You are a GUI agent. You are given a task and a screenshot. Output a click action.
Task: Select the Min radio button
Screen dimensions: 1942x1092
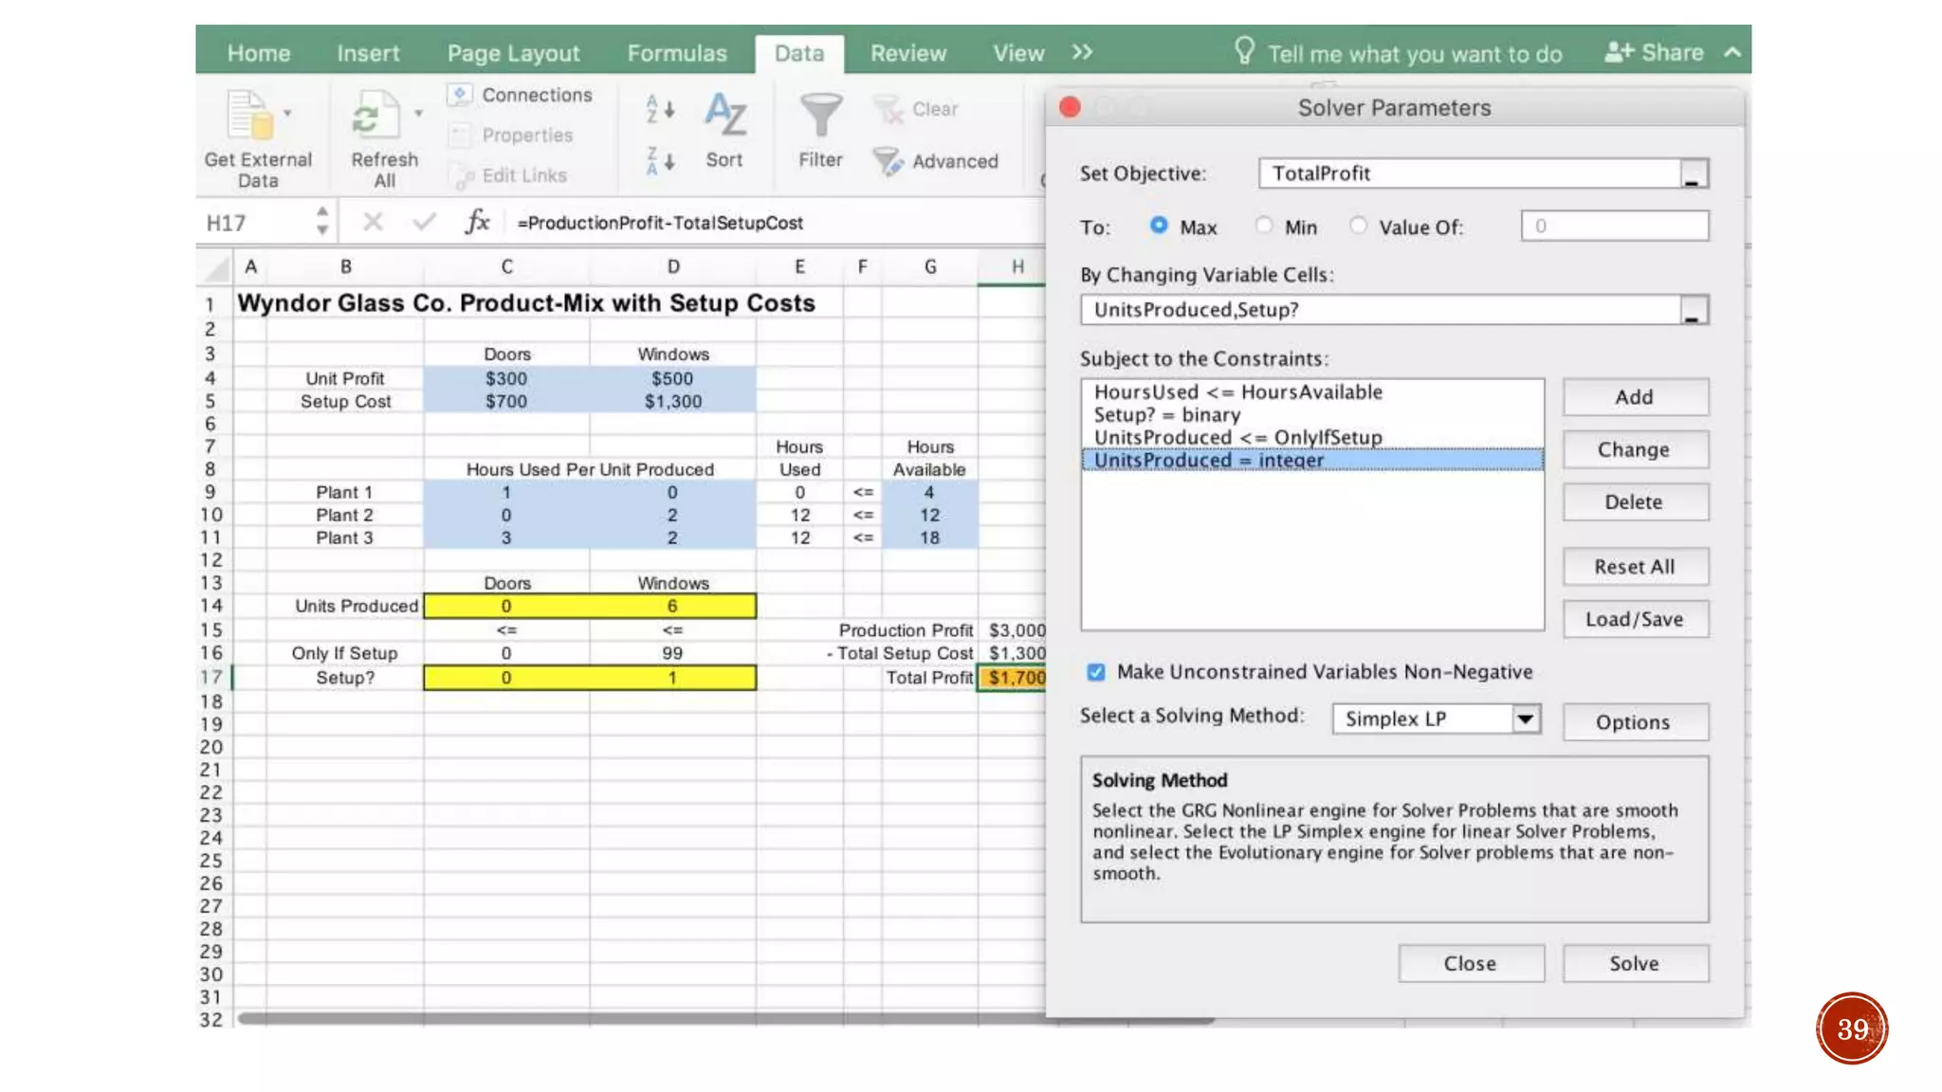coord(1263,226)
